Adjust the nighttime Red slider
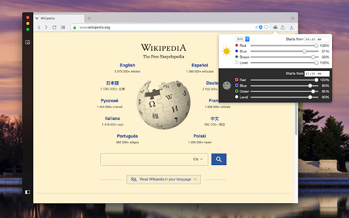 click(x=284, y=80)
